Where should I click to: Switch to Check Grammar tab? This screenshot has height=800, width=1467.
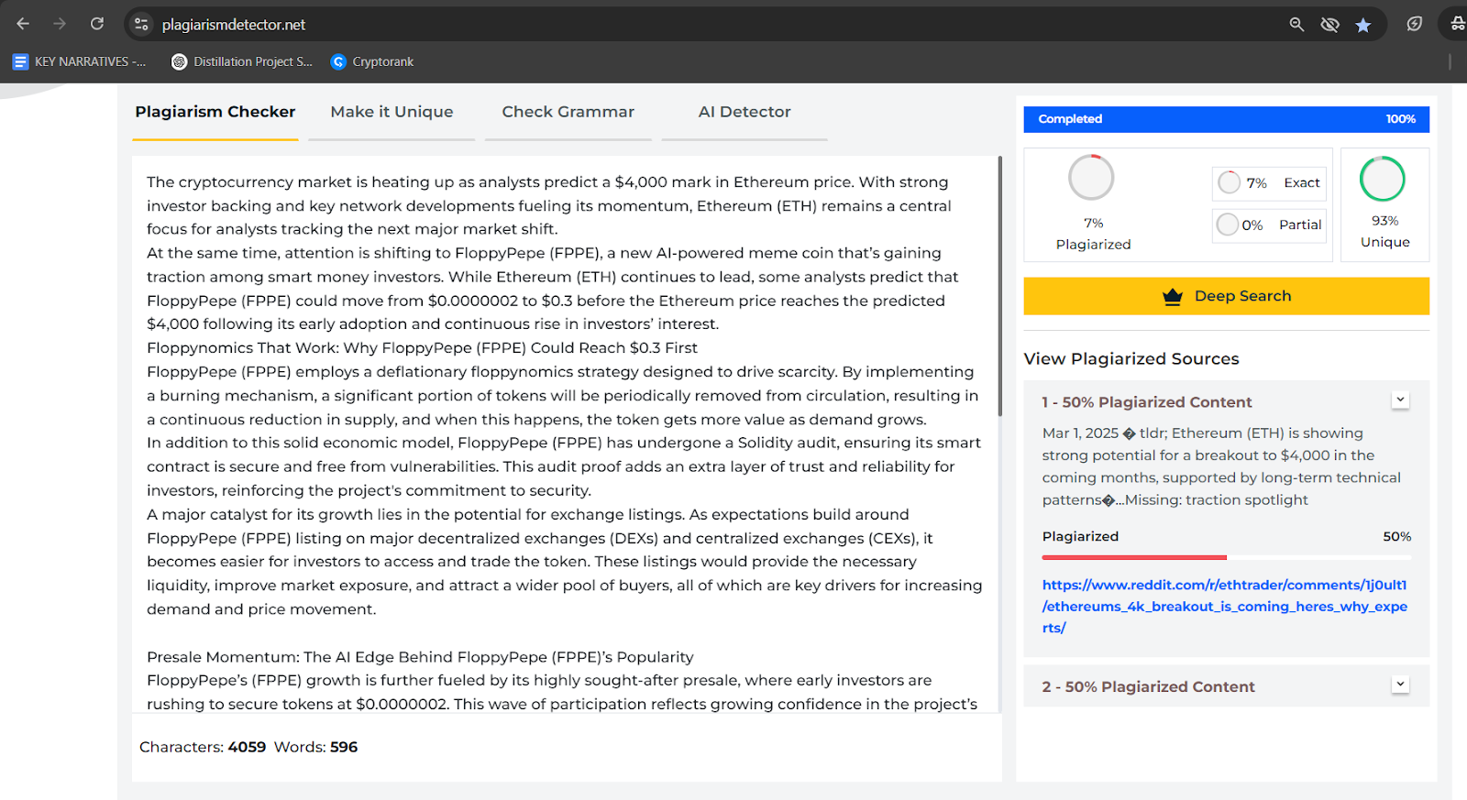pyautogui.click(x=568, y=112)
